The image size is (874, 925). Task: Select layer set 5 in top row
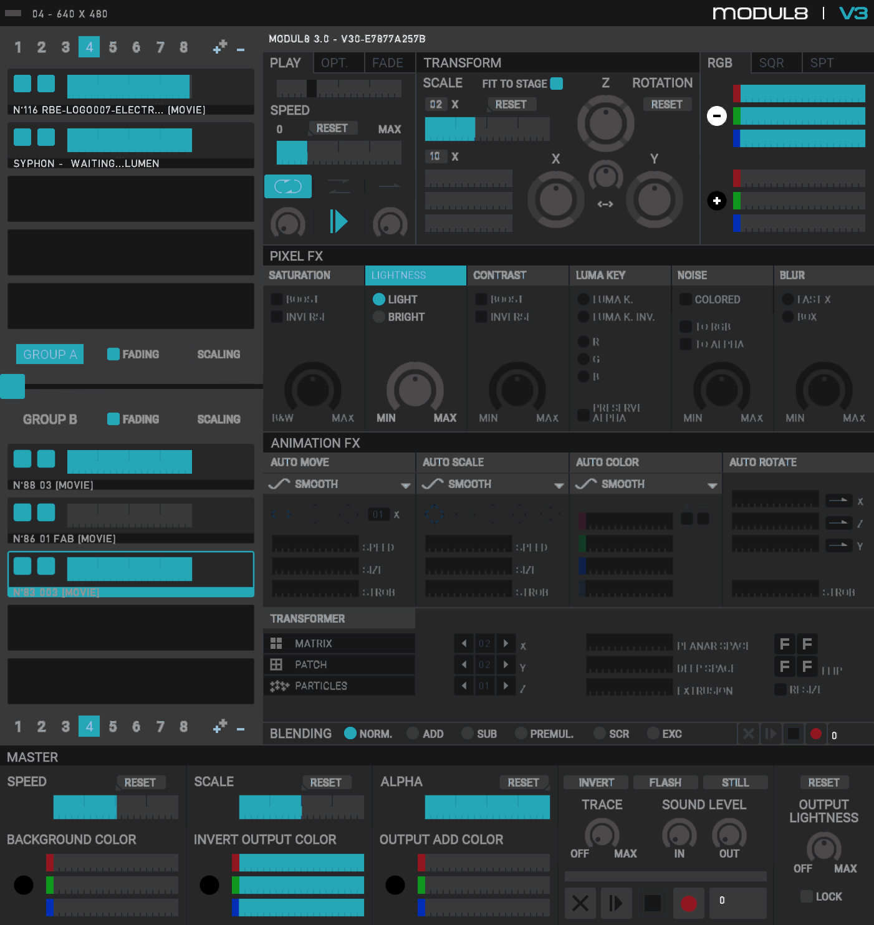click(x=113, y=47)
